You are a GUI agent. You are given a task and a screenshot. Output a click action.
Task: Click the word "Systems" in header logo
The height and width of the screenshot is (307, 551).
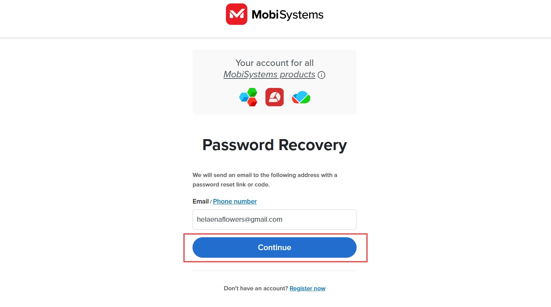click(x=303, y=15)
